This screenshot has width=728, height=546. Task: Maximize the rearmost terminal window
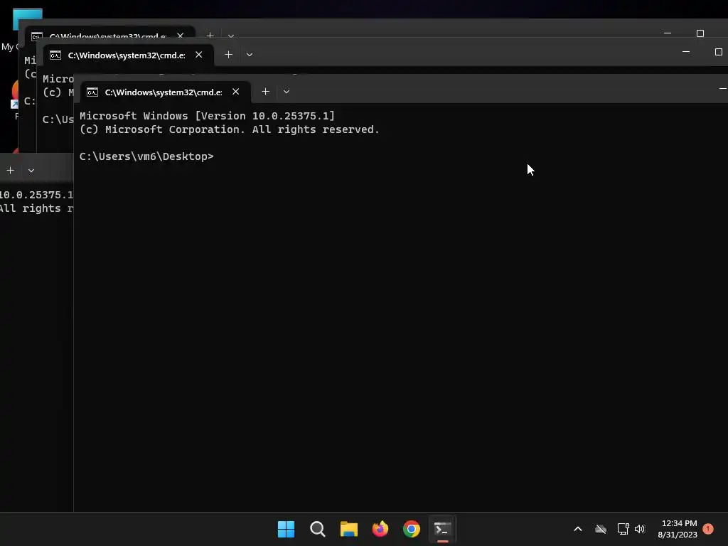coord(700,33)
